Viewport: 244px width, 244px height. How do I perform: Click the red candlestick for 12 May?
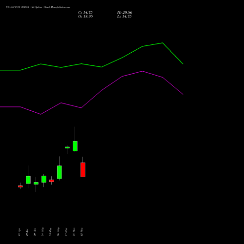83,170
